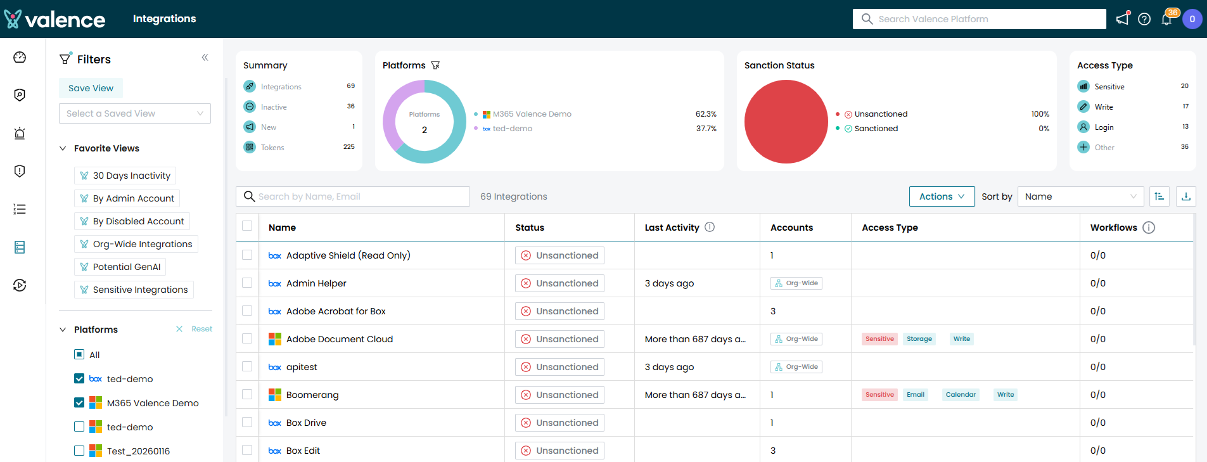Click Reset link for Platforms filter

[x=201, y=329]
